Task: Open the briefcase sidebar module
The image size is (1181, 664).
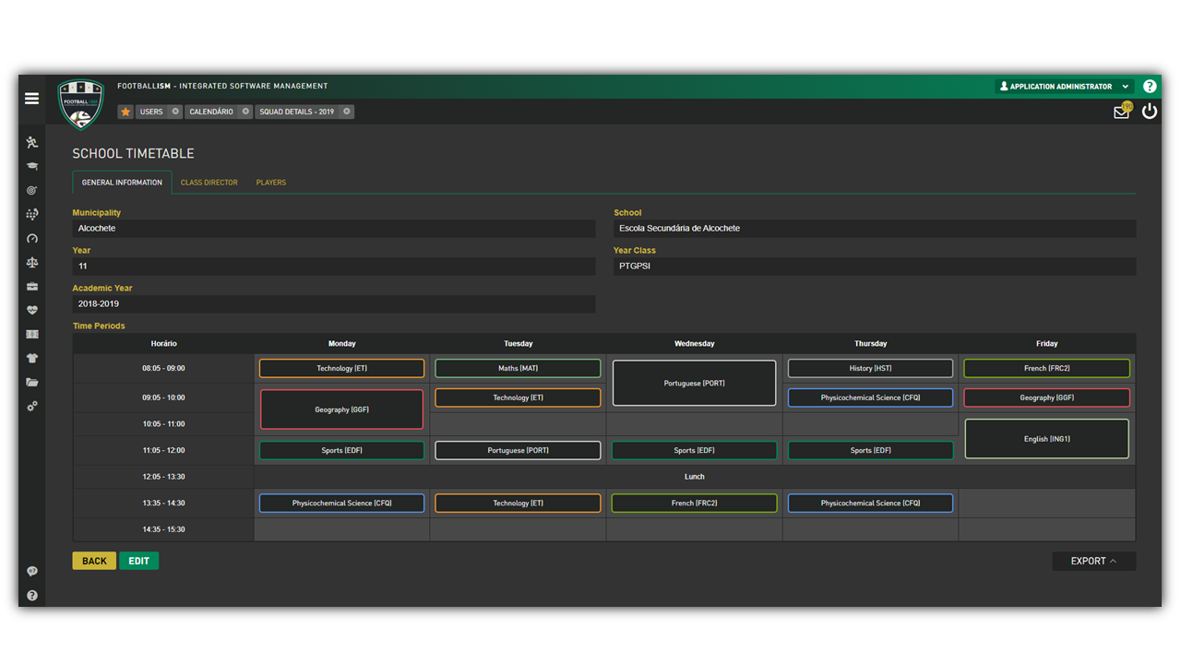Action: coord(32,286)
